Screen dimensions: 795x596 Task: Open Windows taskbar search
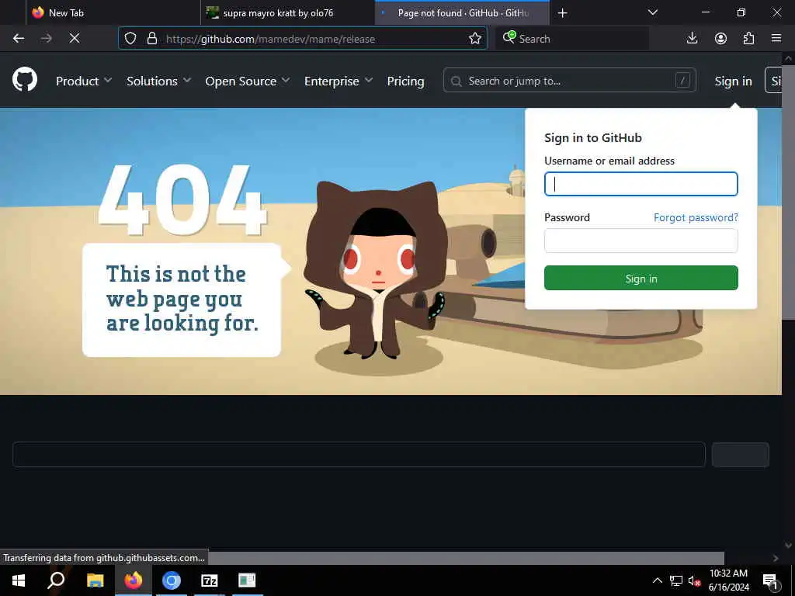56,580
